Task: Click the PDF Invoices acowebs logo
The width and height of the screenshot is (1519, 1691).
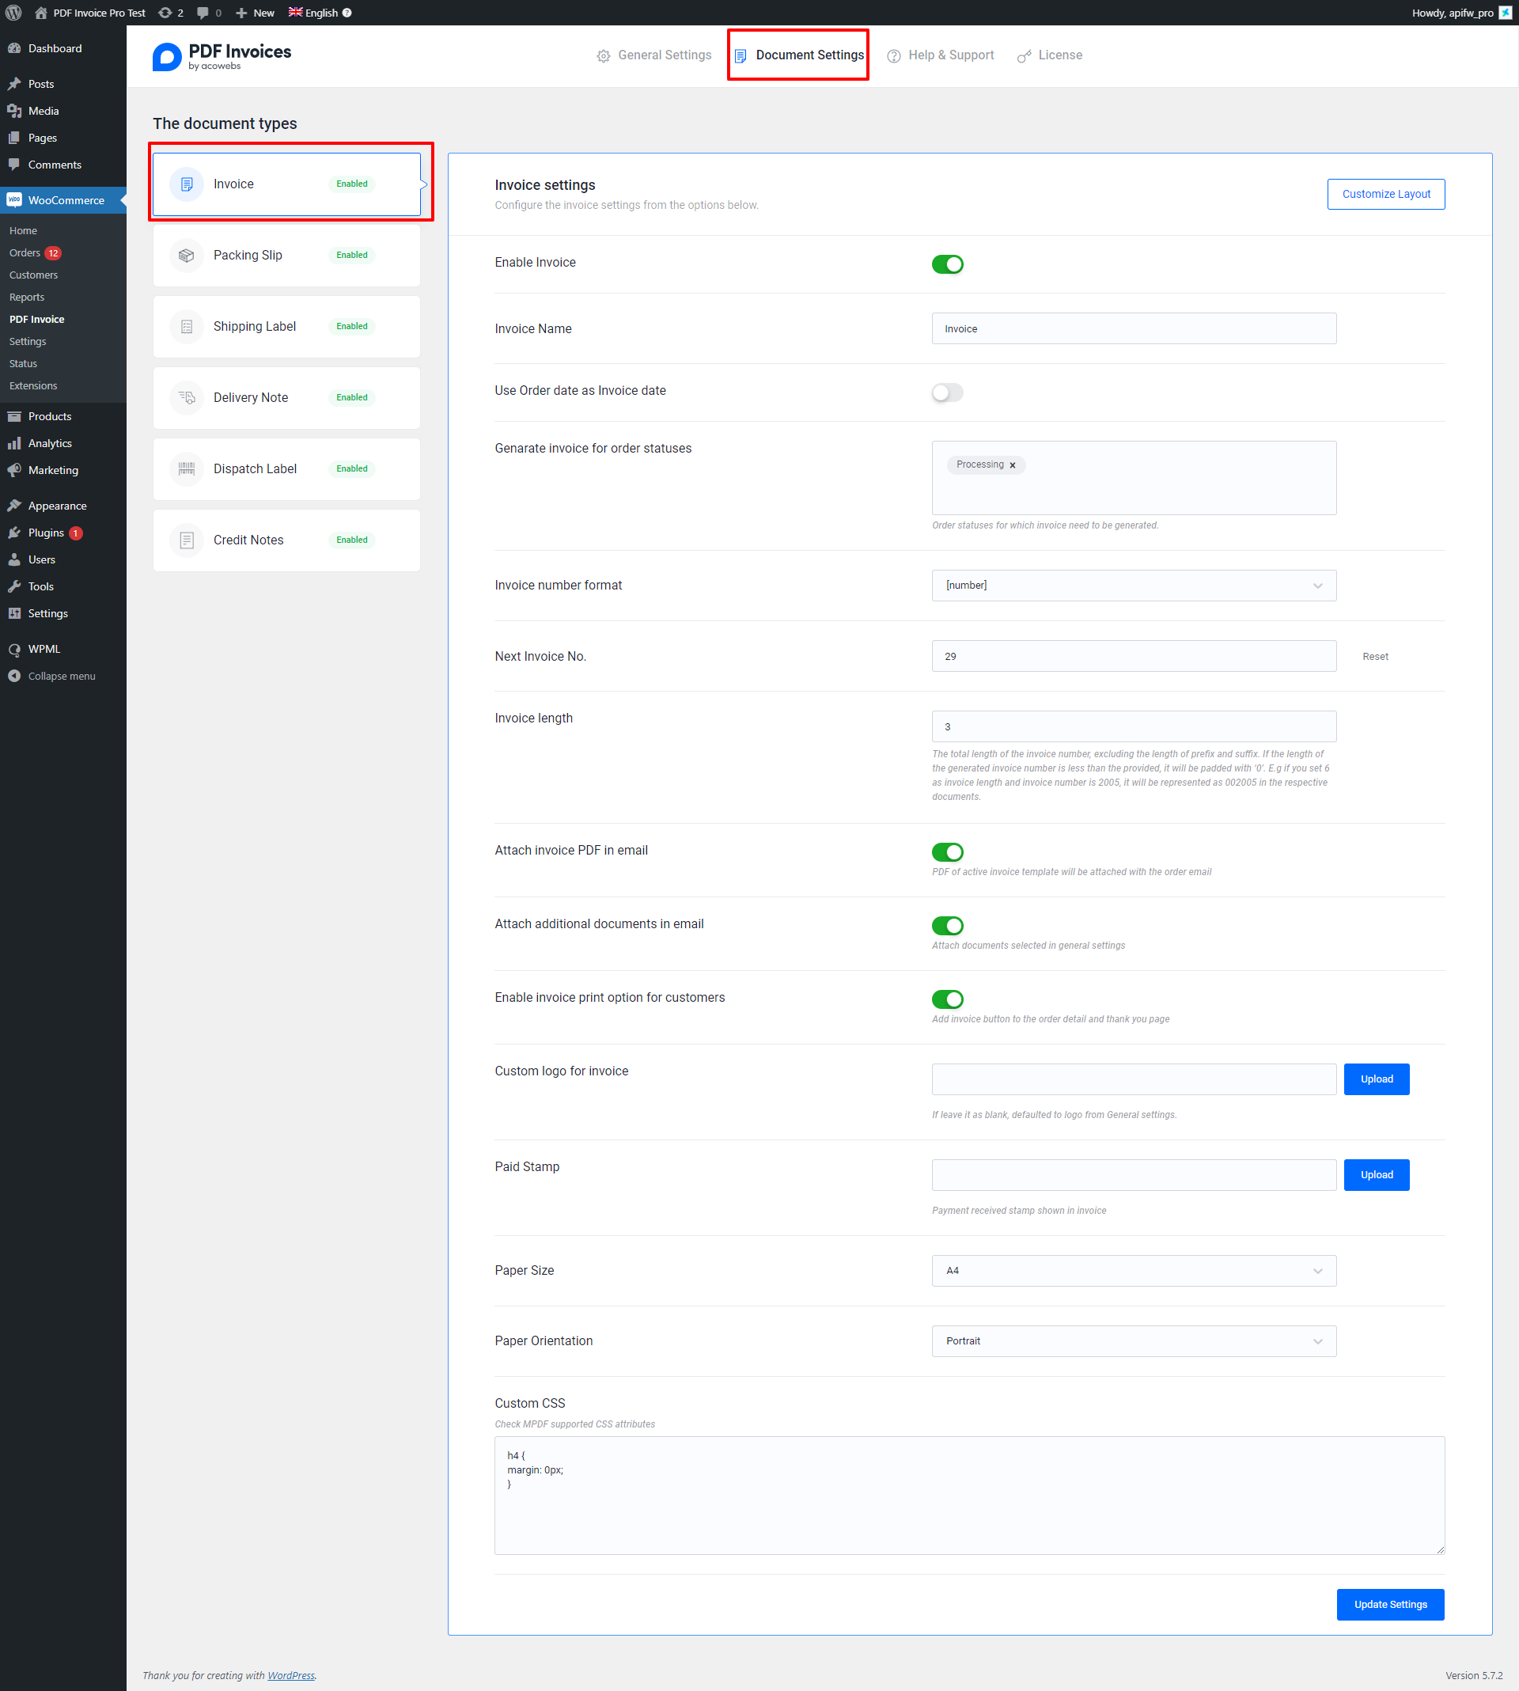Action: point(222,56)
